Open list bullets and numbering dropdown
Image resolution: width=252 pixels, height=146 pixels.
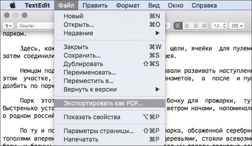click(x=237, y=25)
